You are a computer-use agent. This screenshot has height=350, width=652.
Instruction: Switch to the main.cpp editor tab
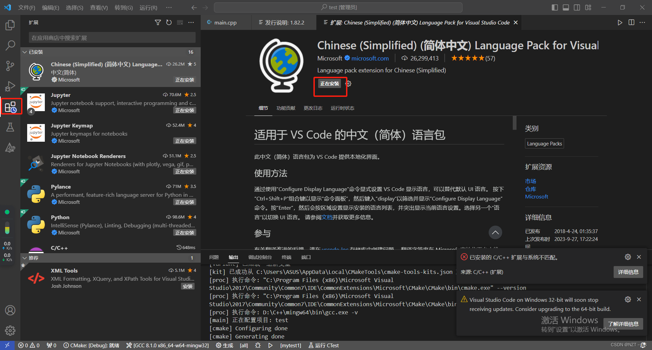click(226, 22)
